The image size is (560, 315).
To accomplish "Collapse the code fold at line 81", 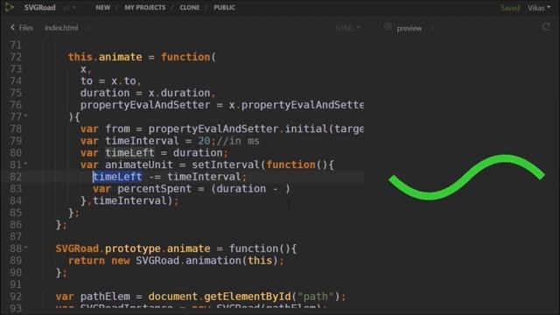I will point(25,164).
